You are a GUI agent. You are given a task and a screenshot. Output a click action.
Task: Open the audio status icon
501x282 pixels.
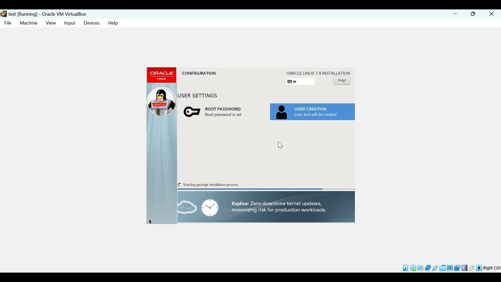click(420, 268)
